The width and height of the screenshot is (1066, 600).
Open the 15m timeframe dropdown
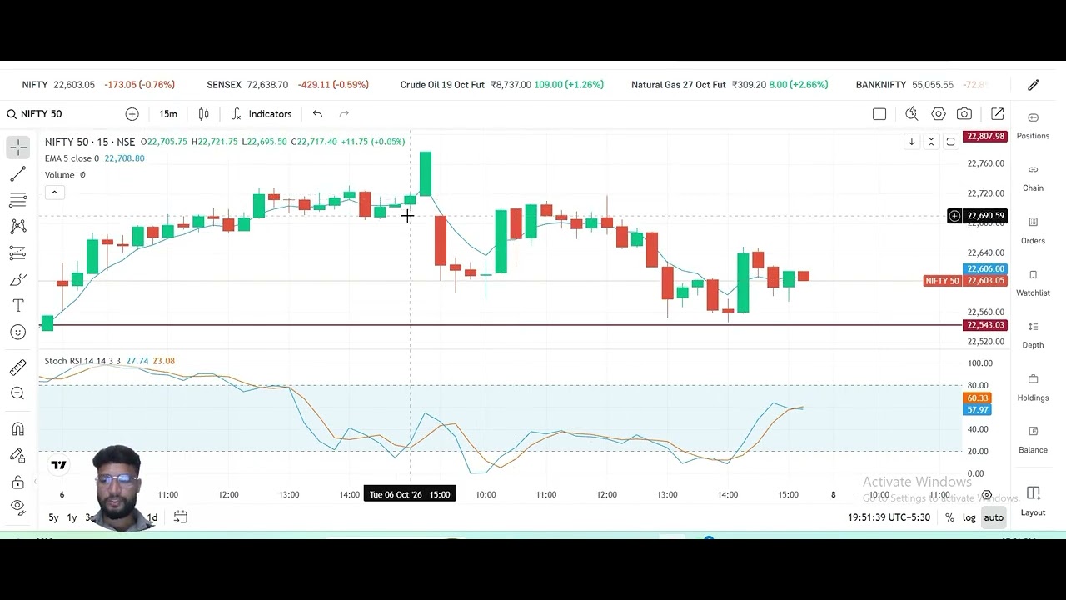click(x=167, y=114)
